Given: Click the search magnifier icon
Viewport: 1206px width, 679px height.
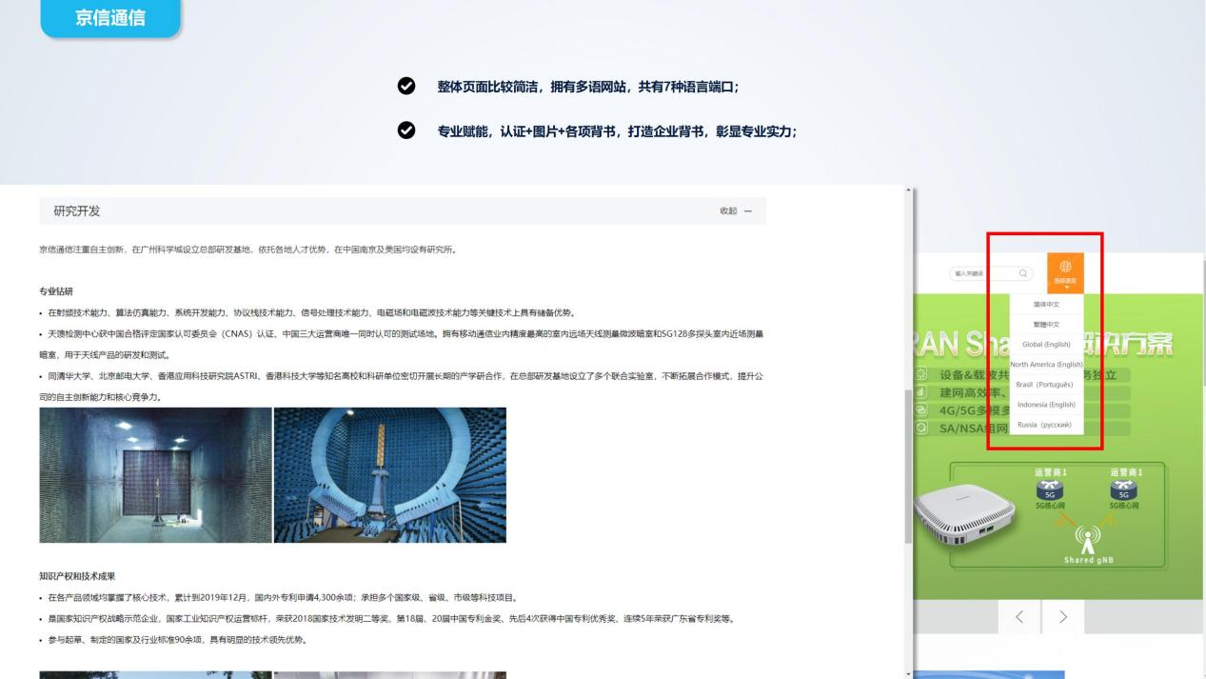Looking at the screenshot, I should point(1023,273).
